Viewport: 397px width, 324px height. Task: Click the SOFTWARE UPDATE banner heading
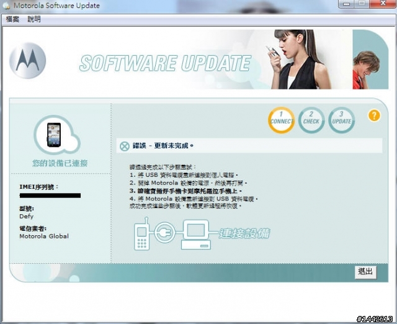(165, 63)
